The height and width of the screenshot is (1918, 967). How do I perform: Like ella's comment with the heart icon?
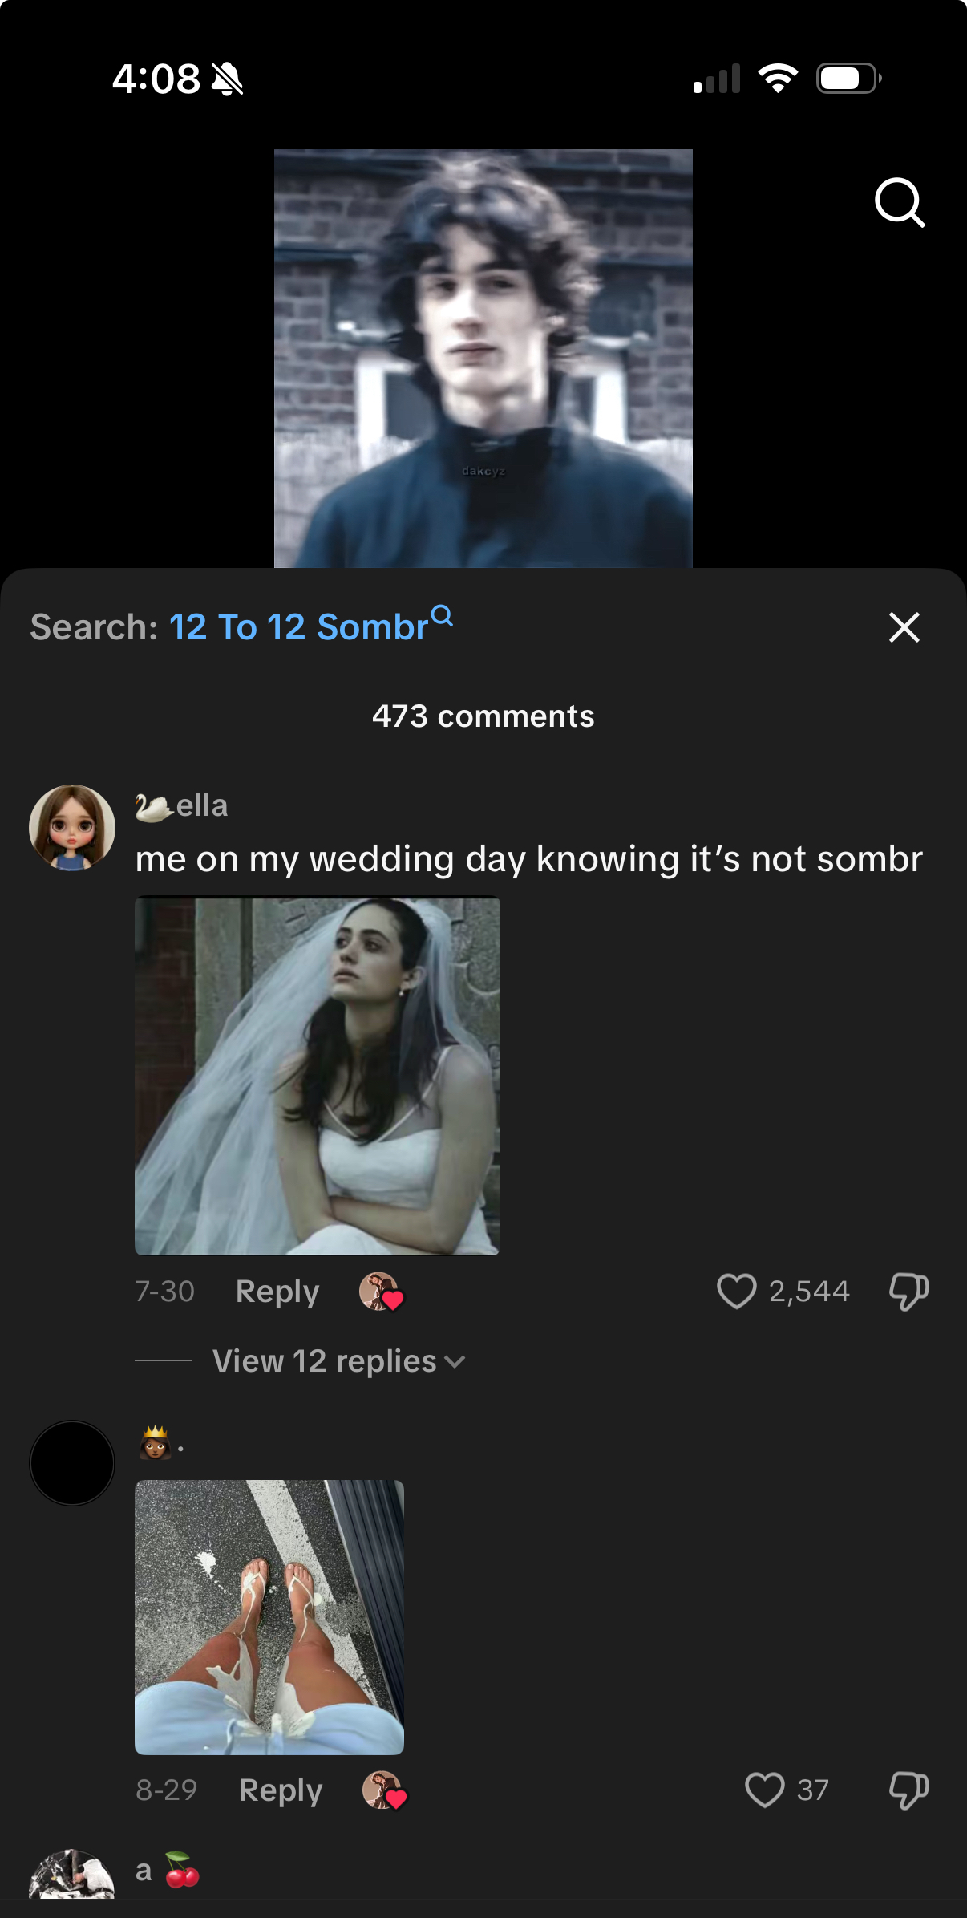(x=736, y=1292)
